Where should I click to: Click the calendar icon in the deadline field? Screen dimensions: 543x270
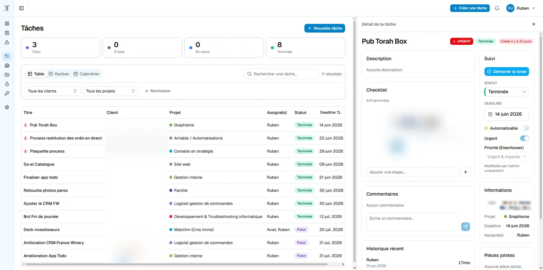pos(491,114)
